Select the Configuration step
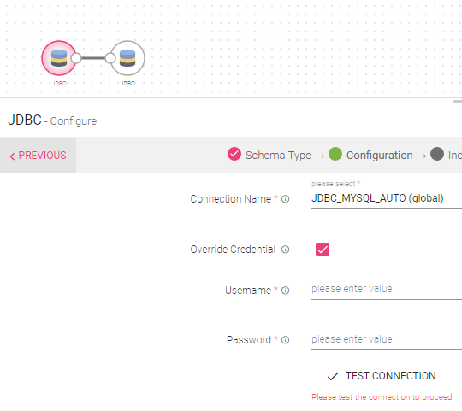This screenshot has width=462, height=411. [380, 155]
